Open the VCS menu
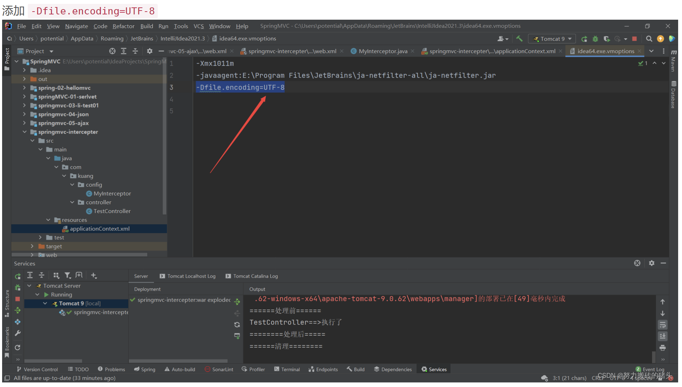The height and width of the screenshot is (387, 682). (x=199, y=26)
